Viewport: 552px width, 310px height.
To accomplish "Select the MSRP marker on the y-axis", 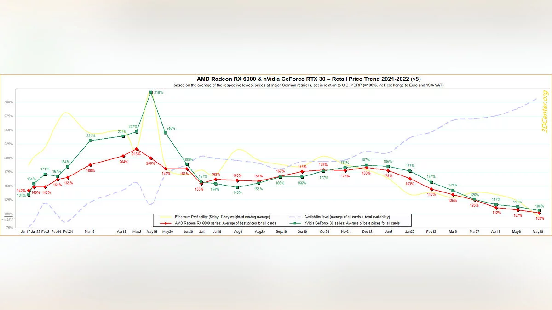I will click(x=8, y=219).
